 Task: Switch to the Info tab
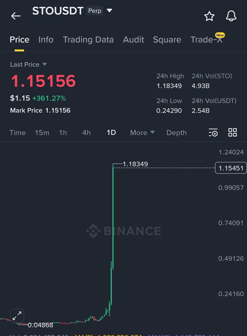46,39
